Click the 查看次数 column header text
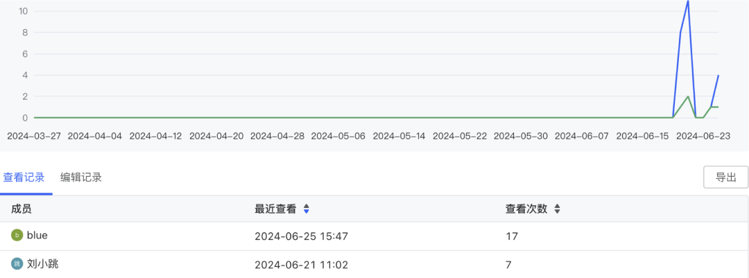This screenshot has height=278, width=749. [x=526, y=209]
